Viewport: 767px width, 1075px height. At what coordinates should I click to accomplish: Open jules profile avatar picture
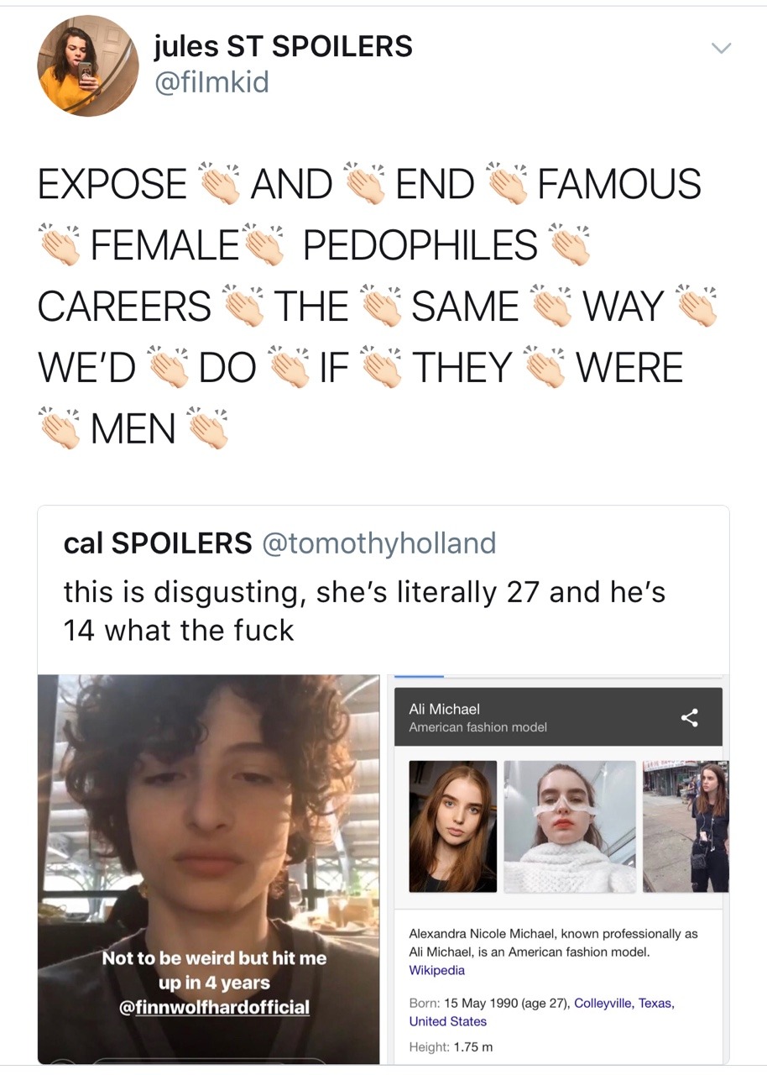coord(88,66)
